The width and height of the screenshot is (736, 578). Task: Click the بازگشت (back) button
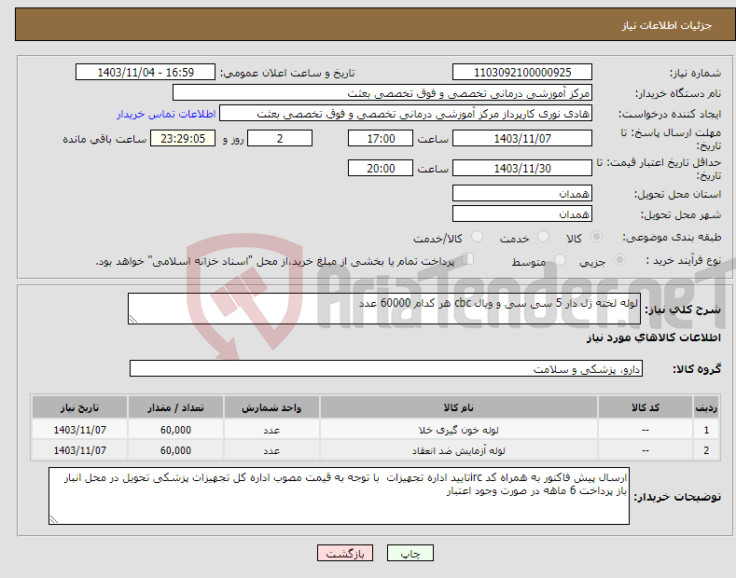click(x=345, y=553)
